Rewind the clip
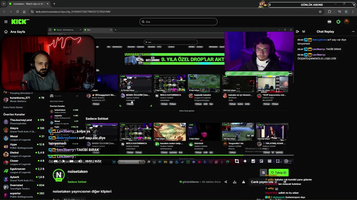Image resolution: width=357 pixels, height=200 pixels. click(x=56, y=161)
